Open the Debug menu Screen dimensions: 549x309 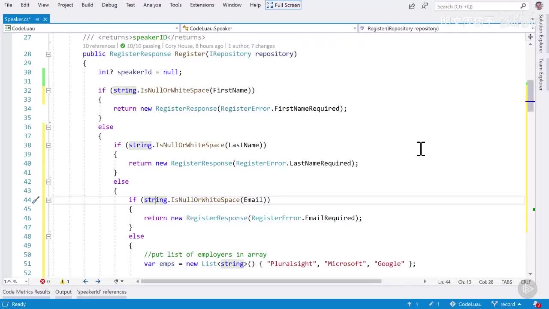click(109, 5)
